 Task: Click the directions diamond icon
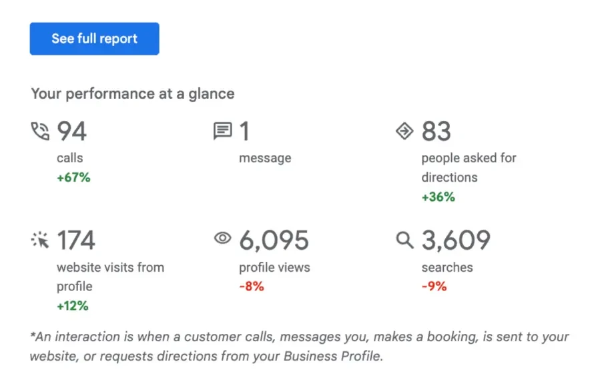[x=404, y=131]
